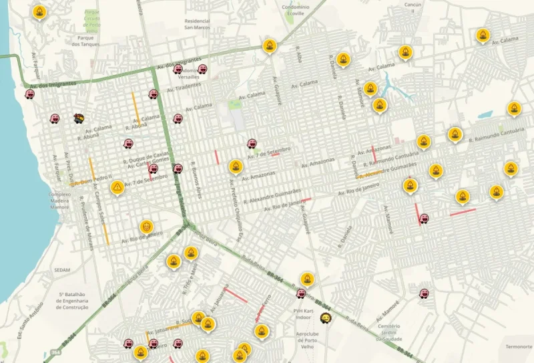Open the pothole alert near Parque Circuito, top left
This screenshot has width=534, height=363.
tap(40, 12)
